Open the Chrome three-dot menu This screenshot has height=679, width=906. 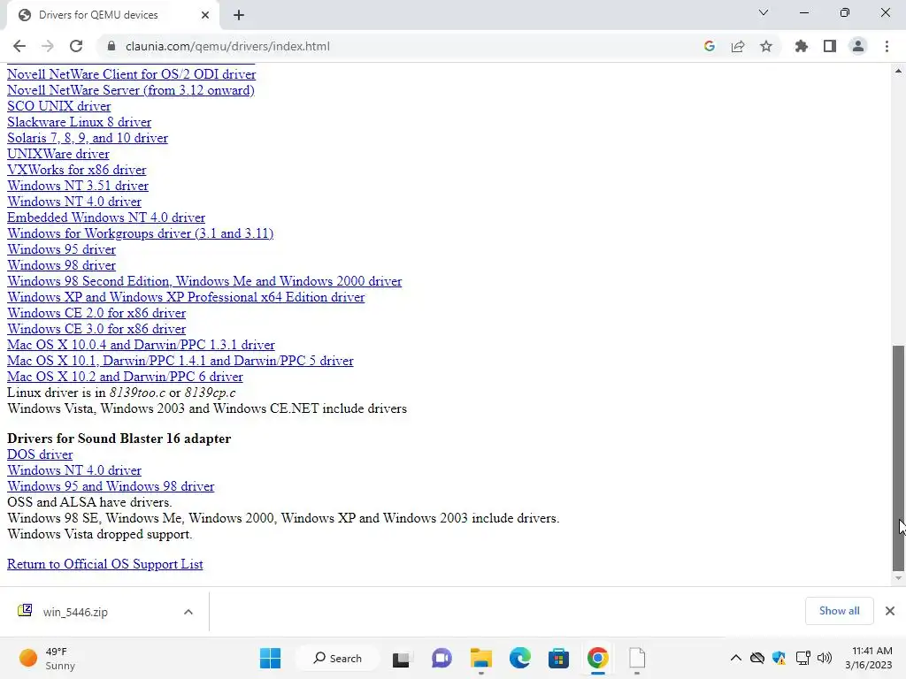887,46
